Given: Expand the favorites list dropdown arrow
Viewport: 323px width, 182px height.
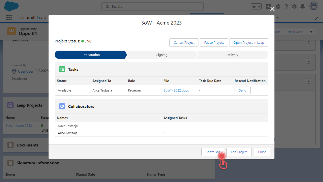Looking at the screenshot, I should tap(259, 7).
